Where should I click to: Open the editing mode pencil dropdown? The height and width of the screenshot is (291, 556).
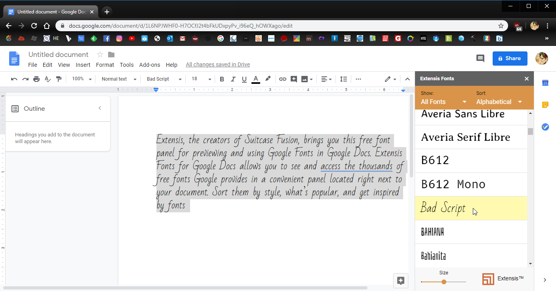(390, 79)
